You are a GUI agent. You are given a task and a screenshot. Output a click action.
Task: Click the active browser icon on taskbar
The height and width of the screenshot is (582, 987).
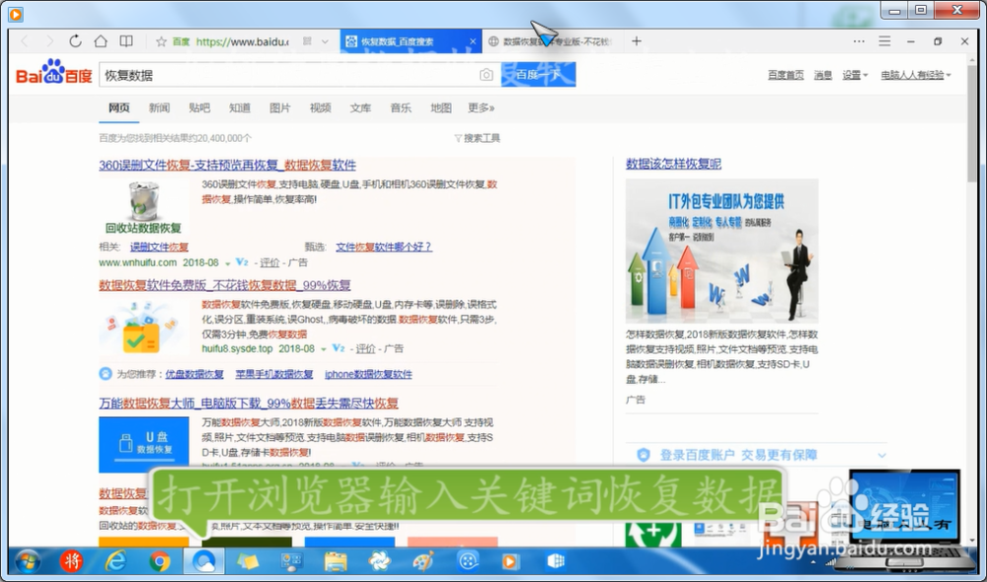(x=203, y=561)
